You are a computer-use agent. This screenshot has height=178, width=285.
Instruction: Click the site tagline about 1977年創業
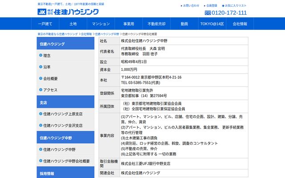pyautogui.click(x=71, y=4)
